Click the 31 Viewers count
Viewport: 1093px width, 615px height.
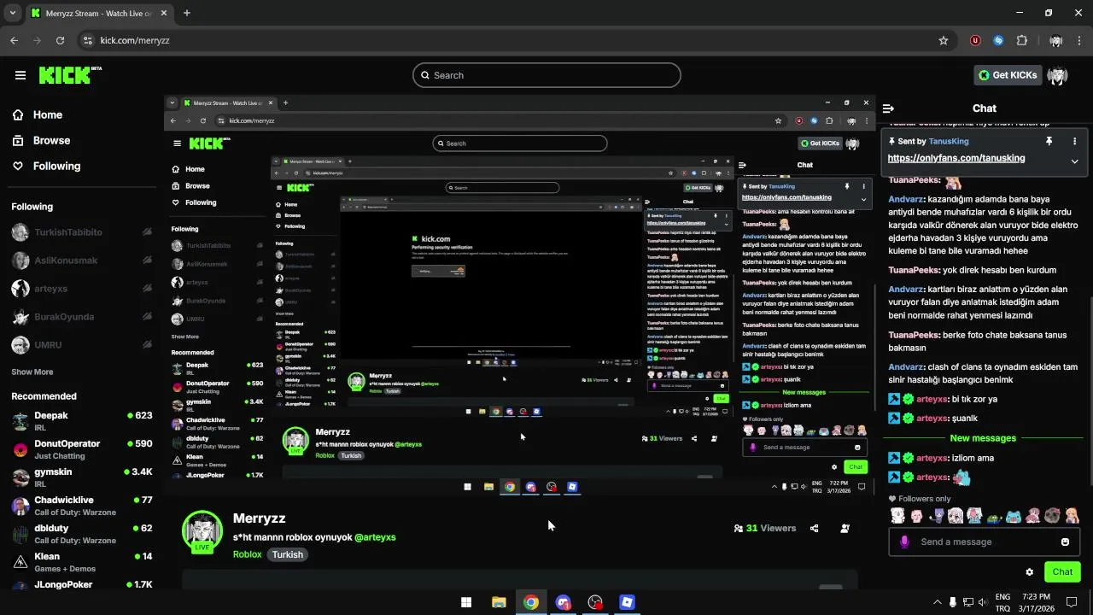765,528
